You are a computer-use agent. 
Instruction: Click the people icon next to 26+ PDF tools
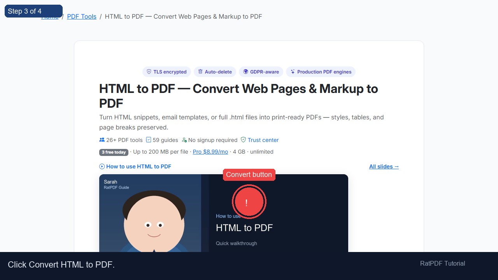(102, 140)
